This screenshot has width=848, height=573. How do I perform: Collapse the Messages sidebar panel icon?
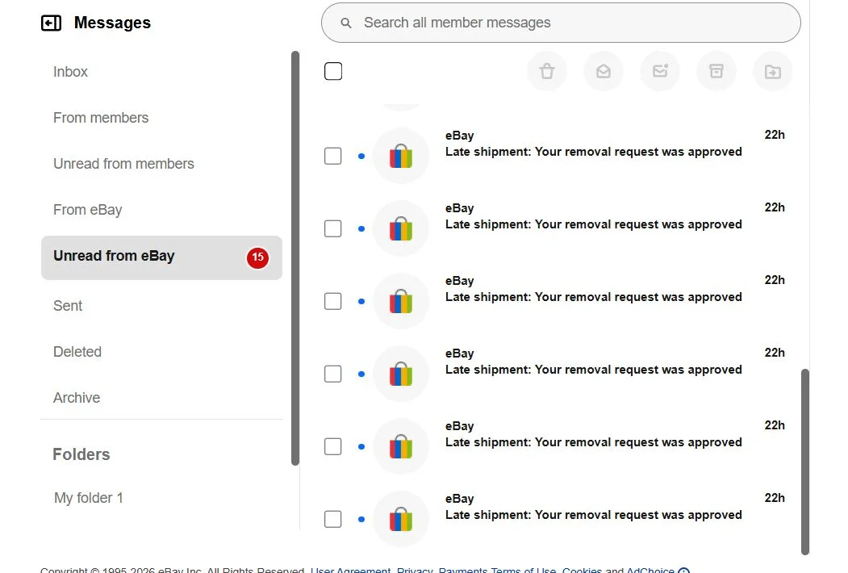(x=52, y=23)
